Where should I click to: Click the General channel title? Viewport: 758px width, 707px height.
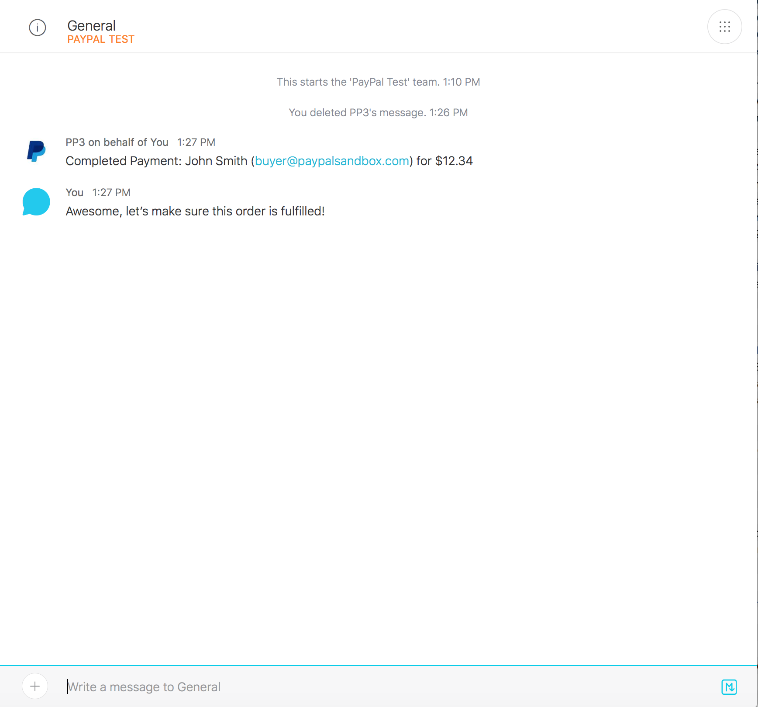coord(91,25)
